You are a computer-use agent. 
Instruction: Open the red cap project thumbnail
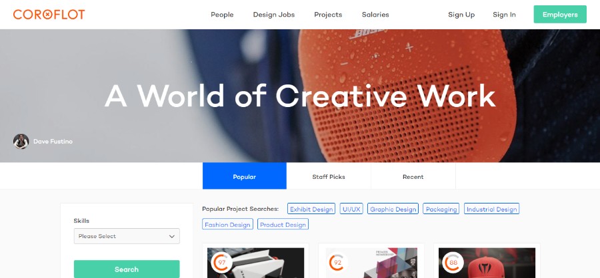point(487,263)
